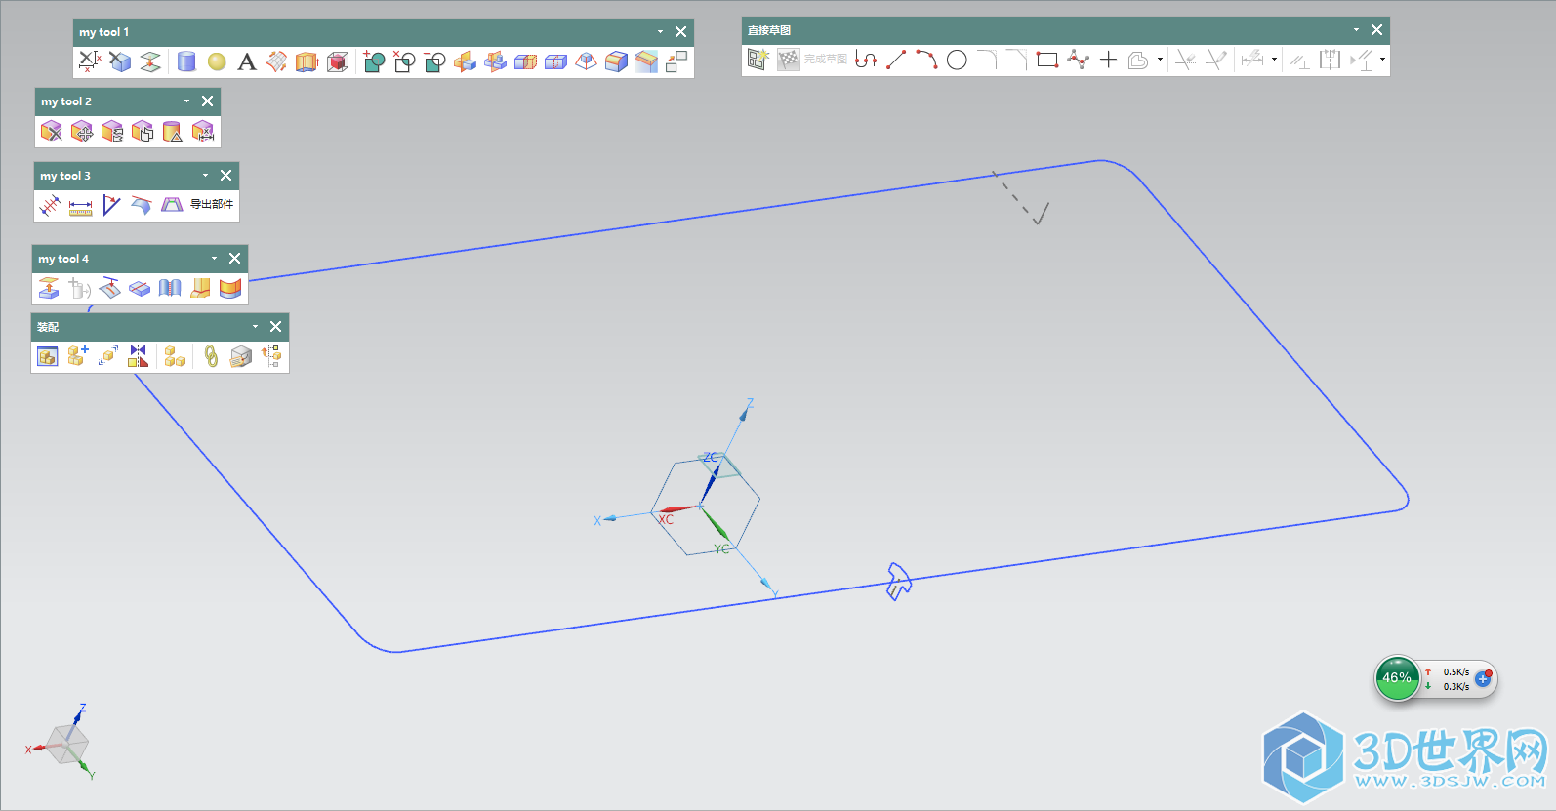
Task: Click Add Component icon with blue plus
Action: (x=78, y=356)
